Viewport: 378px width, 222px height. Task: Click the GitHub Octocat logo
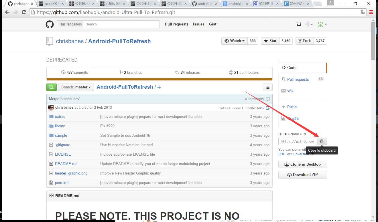tap(50, 24)
